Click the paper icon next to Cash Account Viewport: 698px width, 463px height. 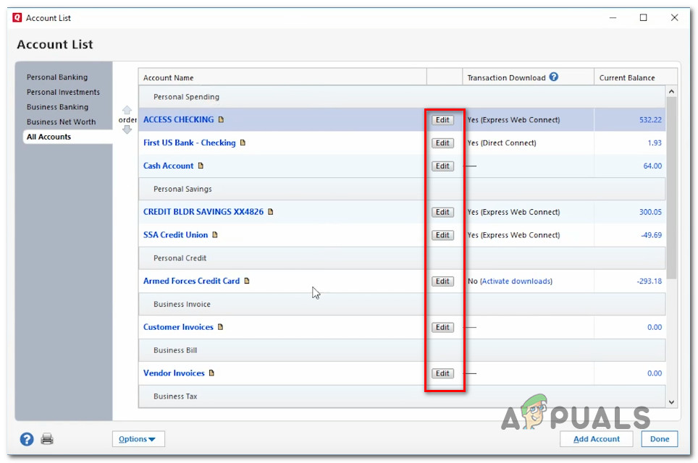click(x=200, y=166)
